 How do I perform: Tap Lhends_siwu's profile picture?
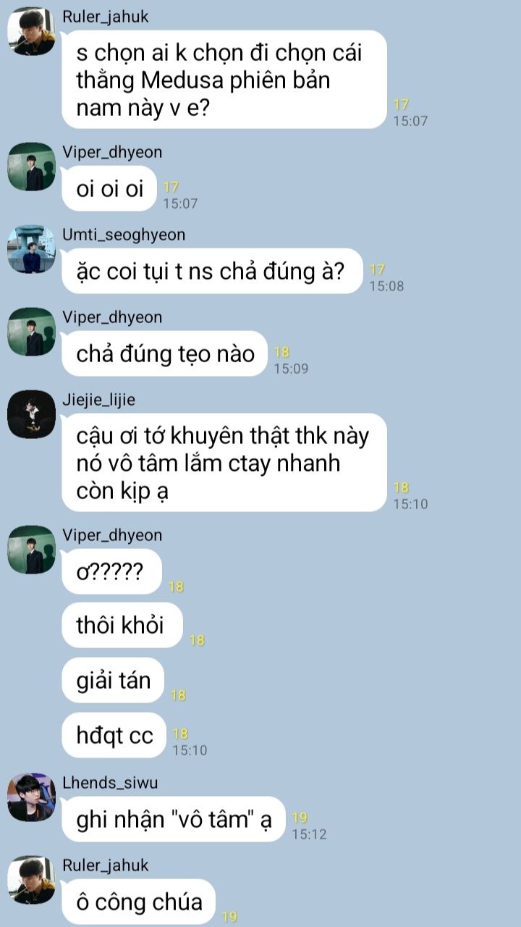[31, 797]
